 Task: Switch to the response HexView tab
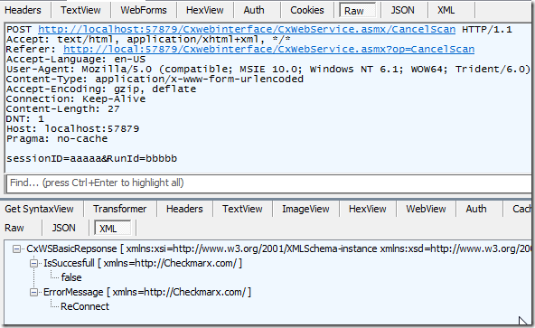tap(368, 209)
